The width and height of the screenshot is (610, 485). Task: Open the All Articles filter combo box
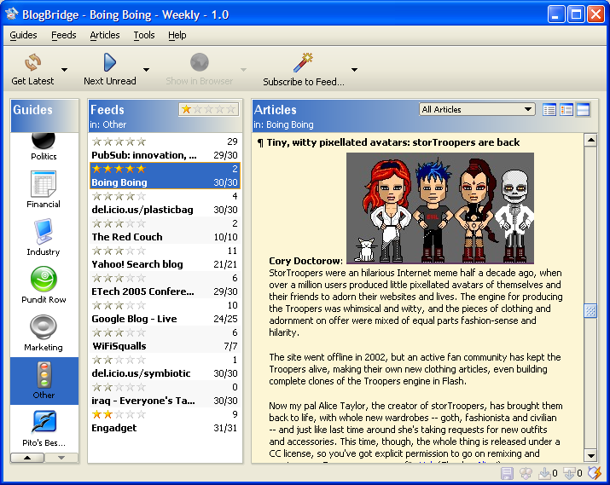(477, 110)
